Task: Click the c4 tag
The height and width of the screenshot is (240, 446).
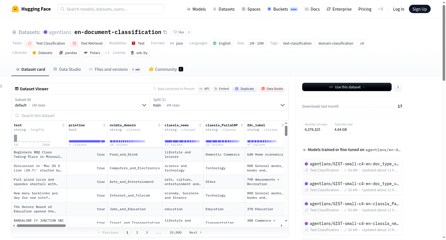Action: click(x=362, y=43)
